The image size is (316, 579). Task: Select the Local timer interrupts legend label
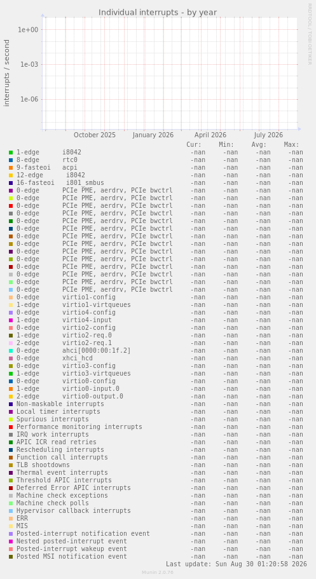[x=58, y=411]
